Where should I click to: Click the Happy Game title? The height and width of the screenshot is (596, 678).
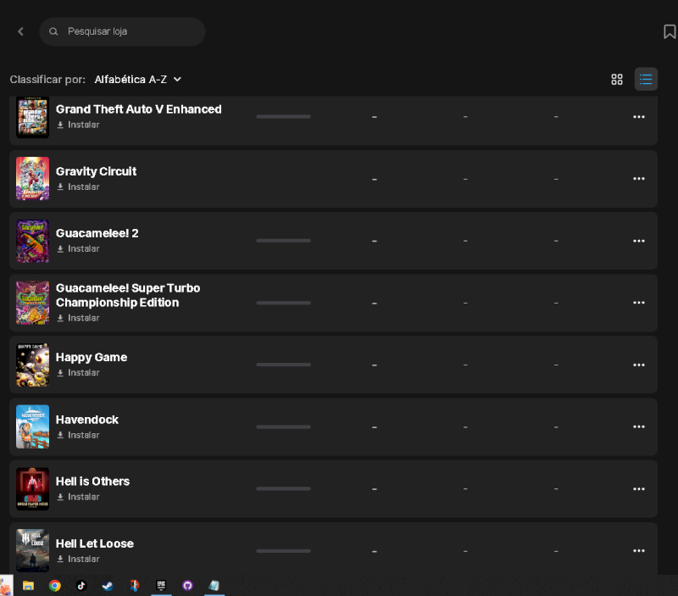tap(92, 358)
